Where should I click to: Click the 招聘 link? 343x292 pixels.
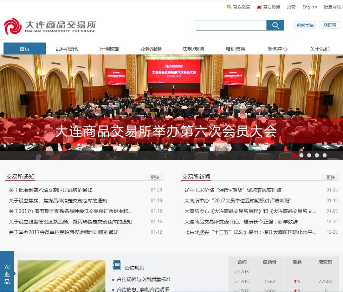(291, 7)
